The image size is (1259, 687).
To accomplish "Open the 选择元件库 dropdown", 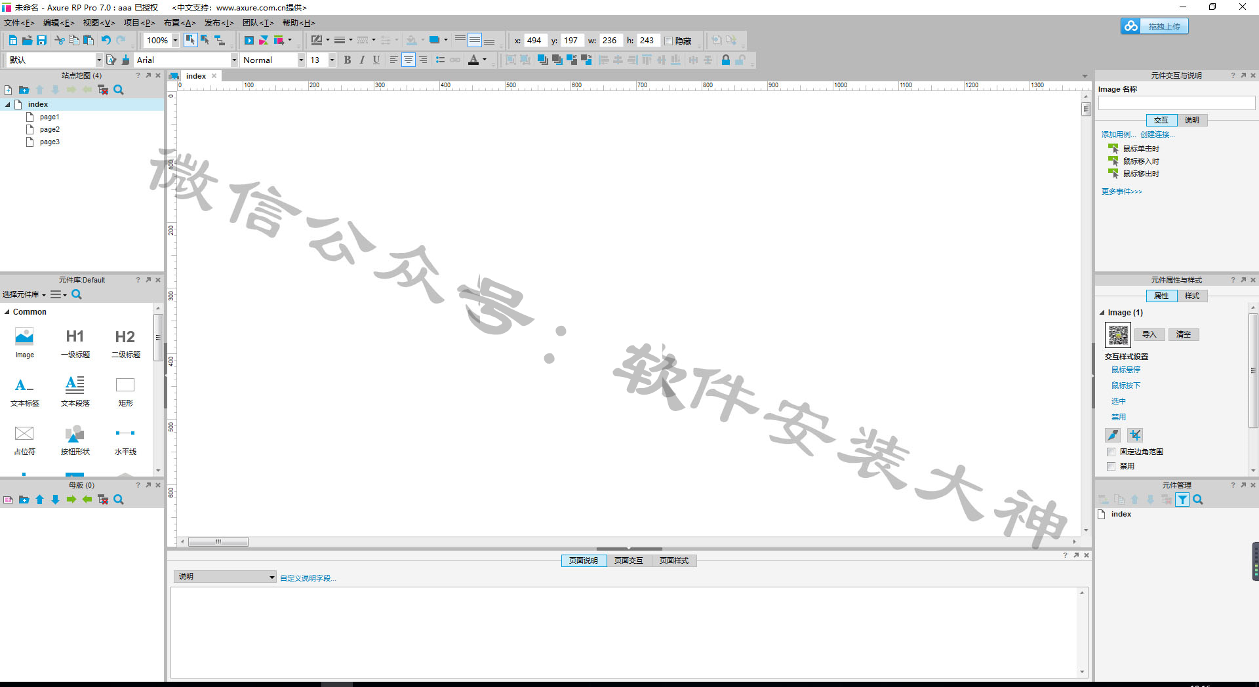I will [24, 294].
